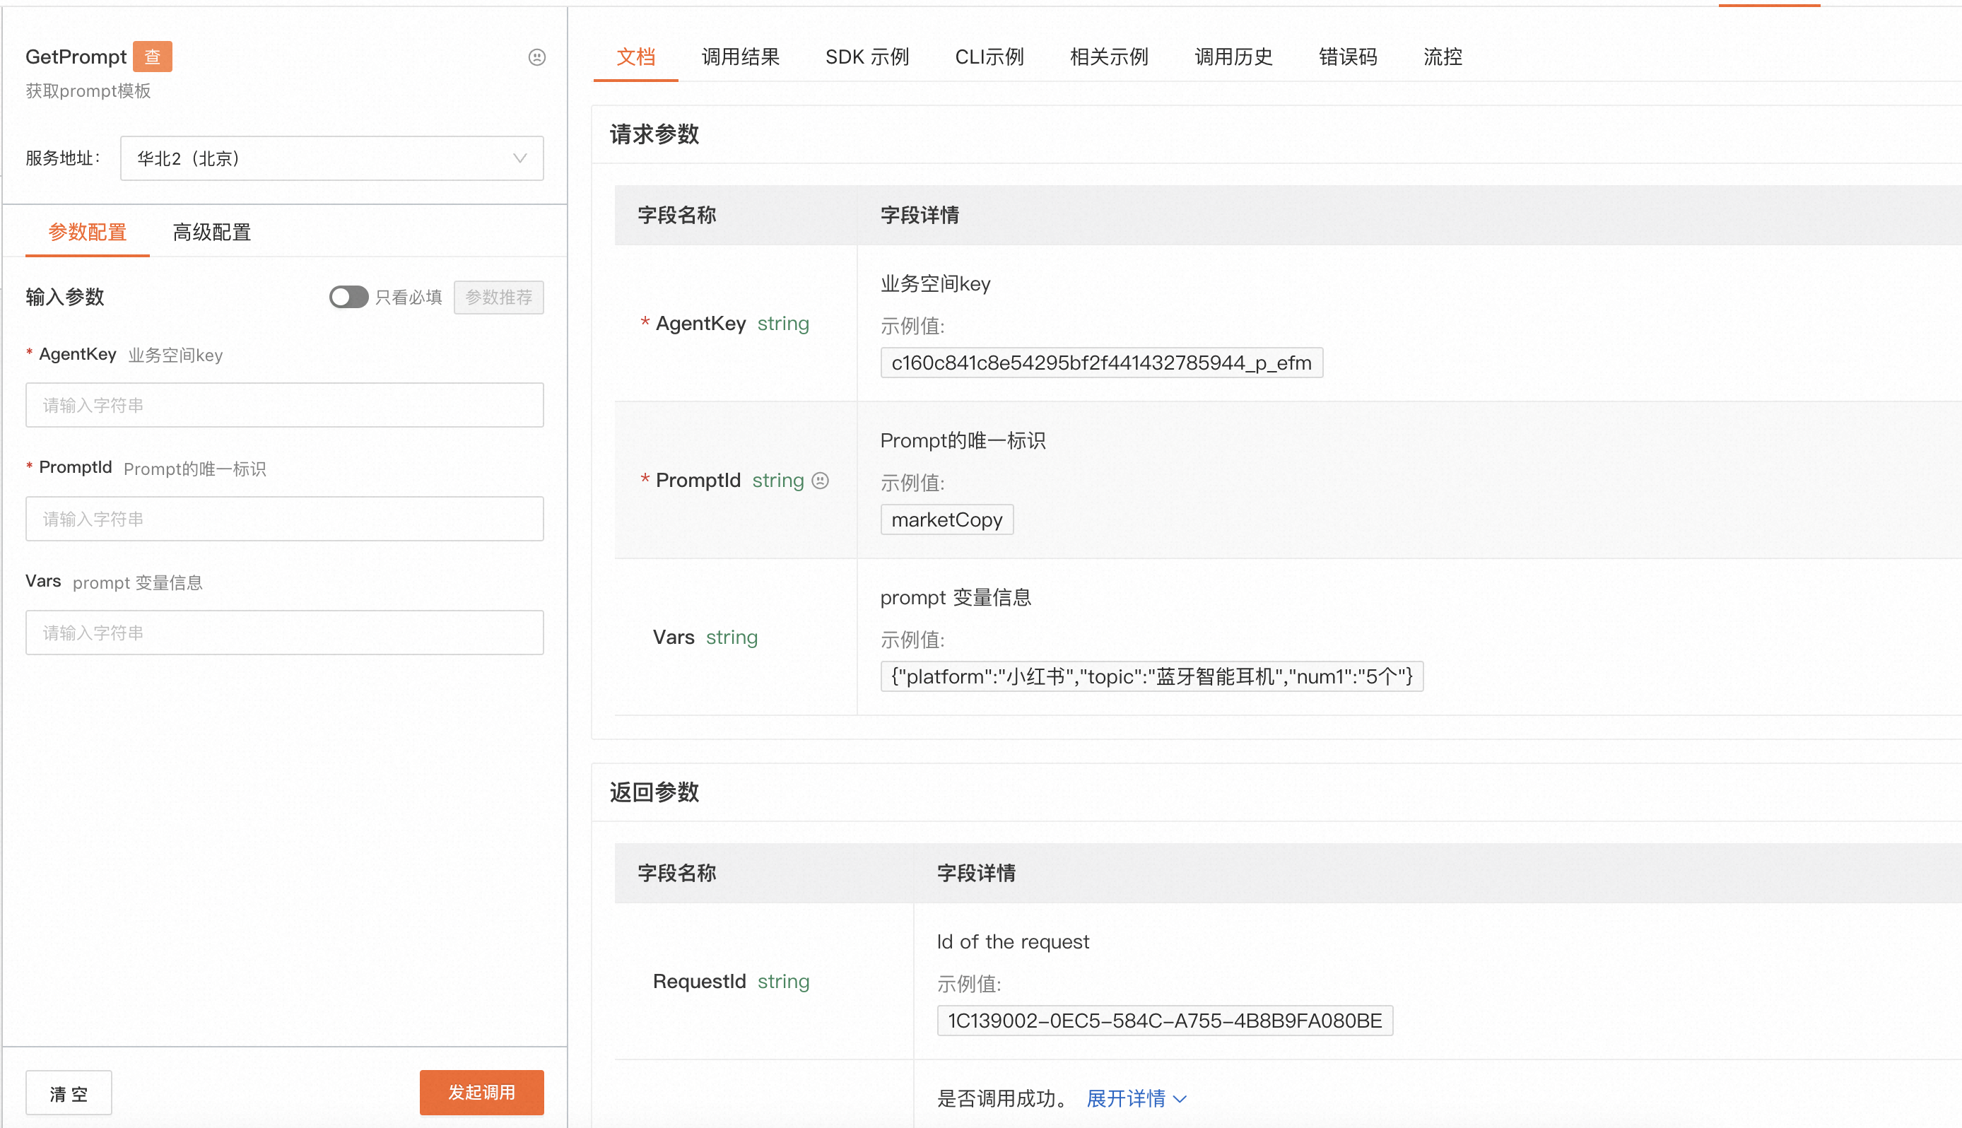The image size is (1962, 1128).
Task: Click the 参数推荐 button
Action: tap(499, 297)
